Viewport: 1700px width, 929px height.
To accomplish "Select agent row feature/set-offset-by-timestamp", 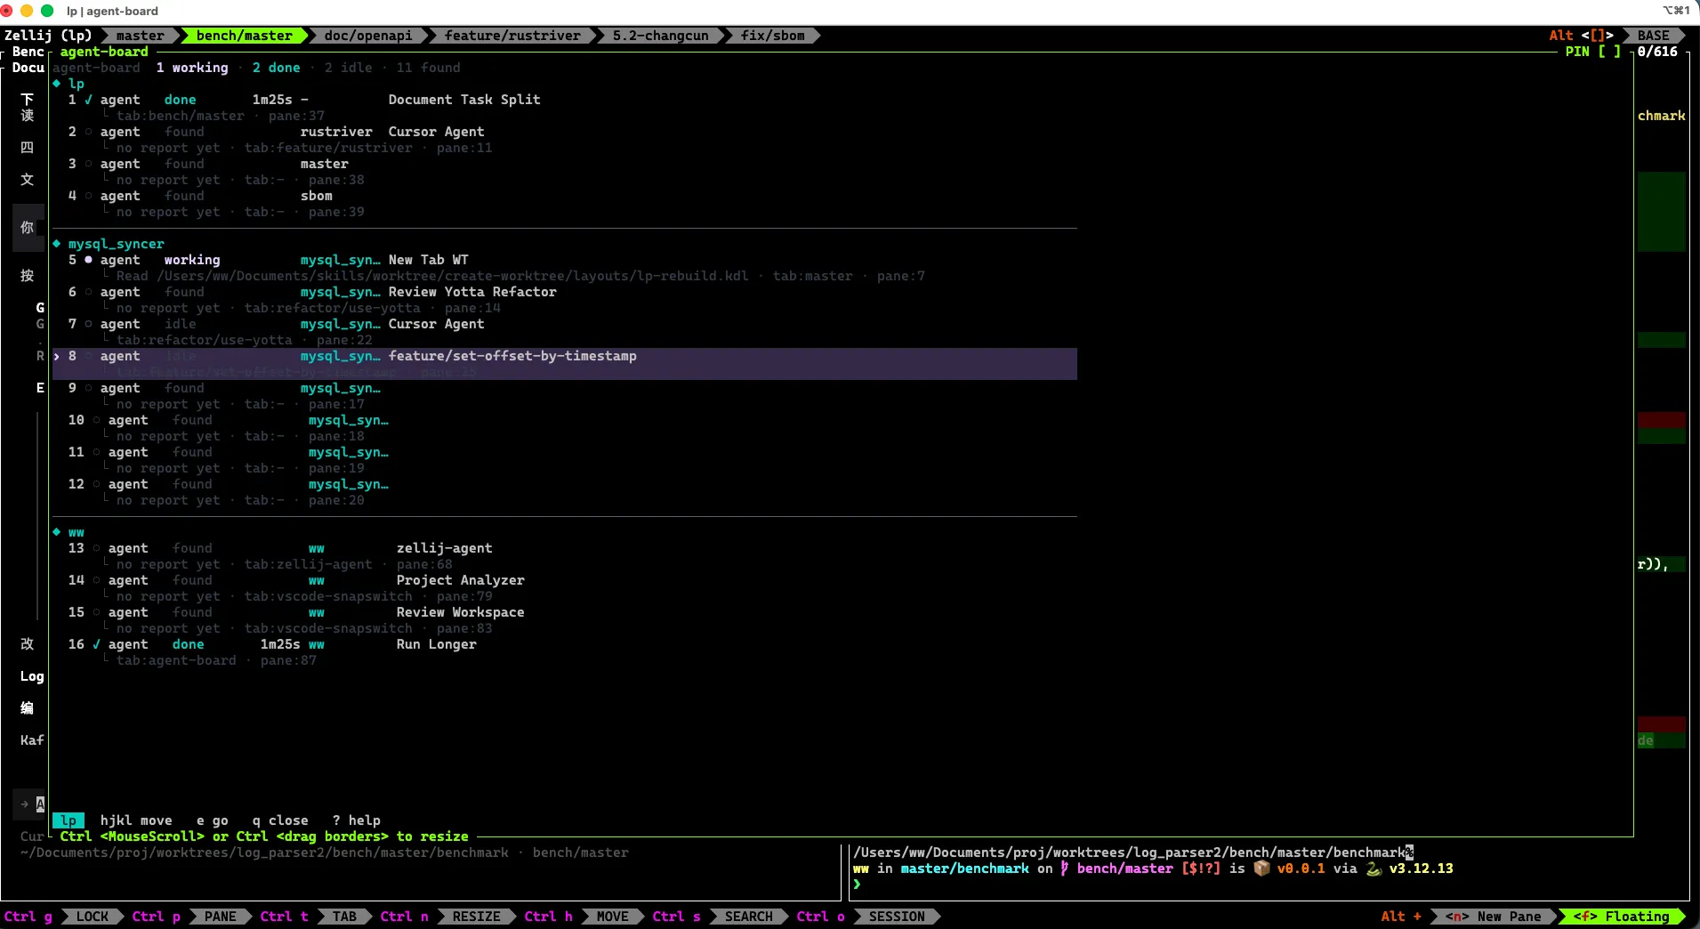I will coord(564,364).
